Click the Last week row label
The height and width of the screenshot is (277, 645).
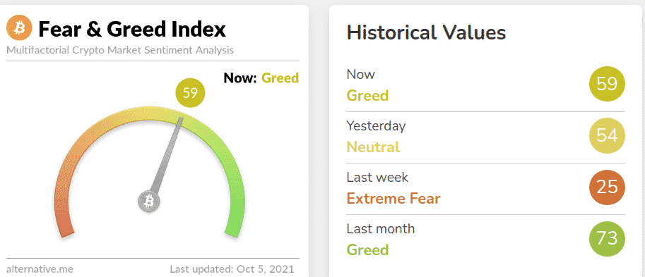coord(377,178)
